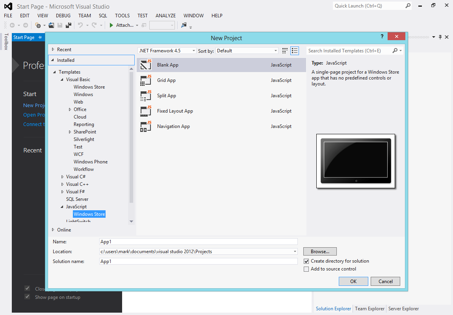
Task: Switch templates to medium icons list view
Action: pos(295,51)
